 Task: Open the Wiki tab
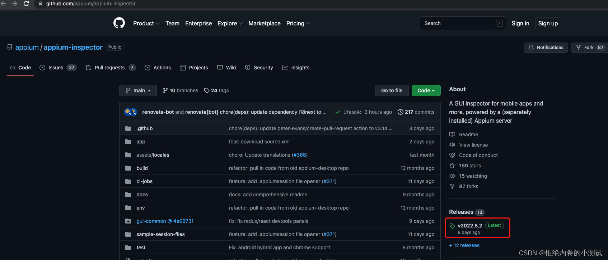226,68
